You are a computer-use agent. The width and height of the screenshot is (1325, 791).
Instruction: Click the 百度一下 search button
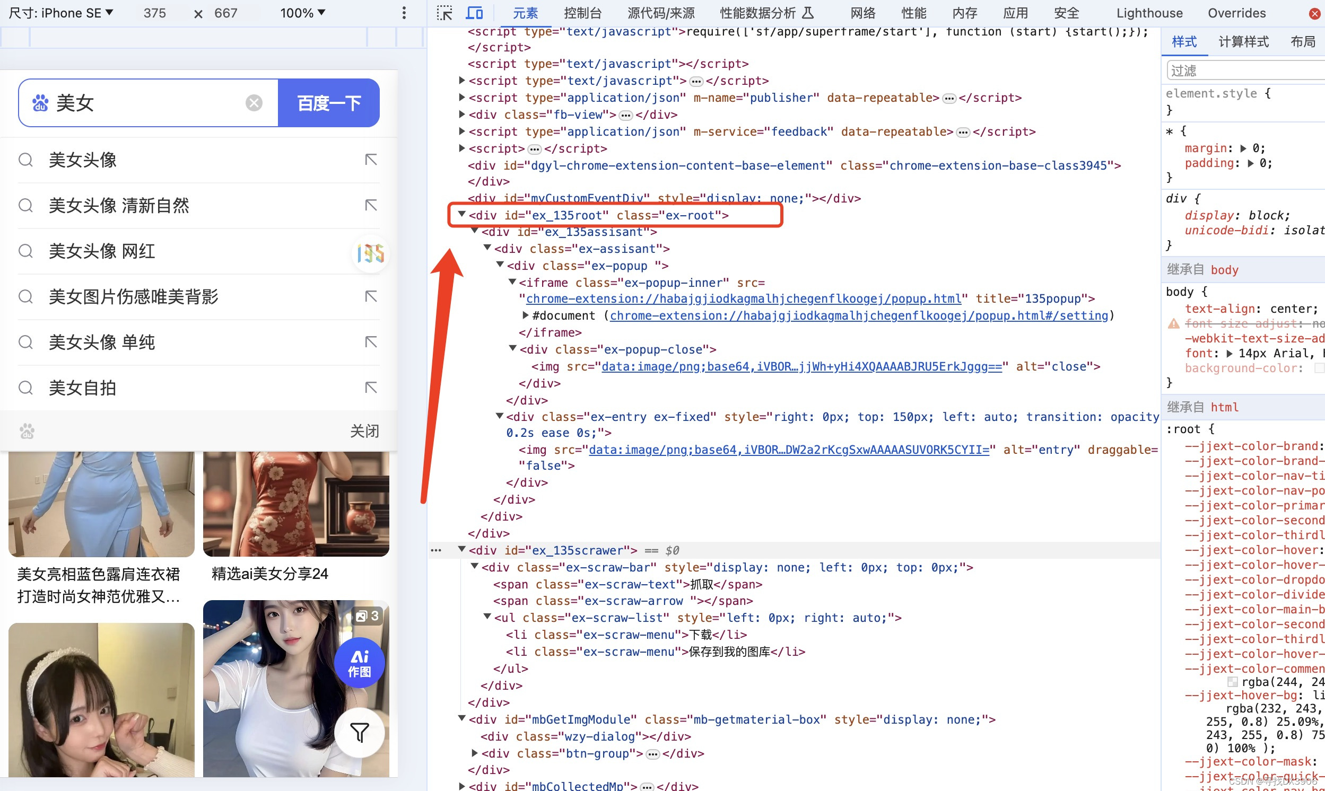pyautogui.click(x=328, y=103)
